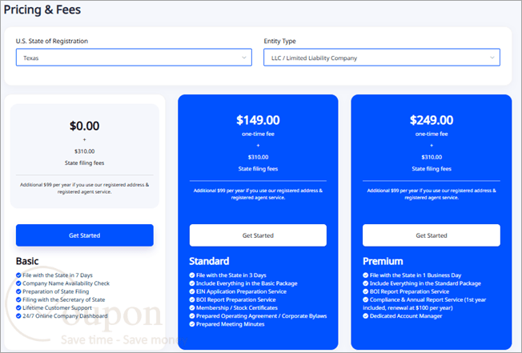
Task: Click Standard plan's BOI Report Preparation check icon
Action: pos(192,299)
